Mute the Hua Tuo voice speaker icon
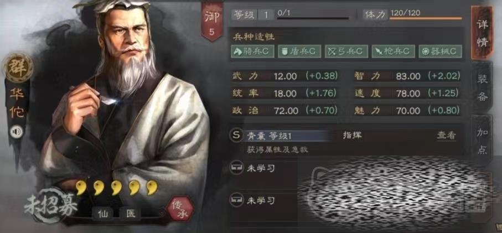The image size is (502, 233). click(x=16, y=132)
